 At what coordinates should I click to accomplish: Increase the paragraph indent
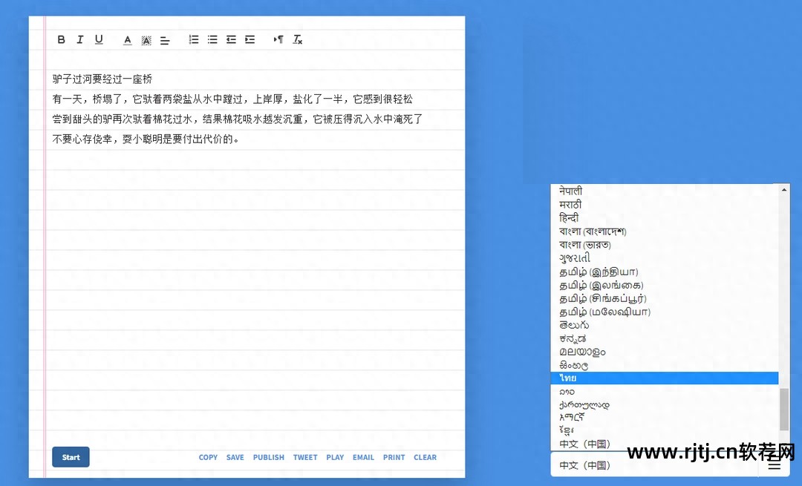[250, 39]
